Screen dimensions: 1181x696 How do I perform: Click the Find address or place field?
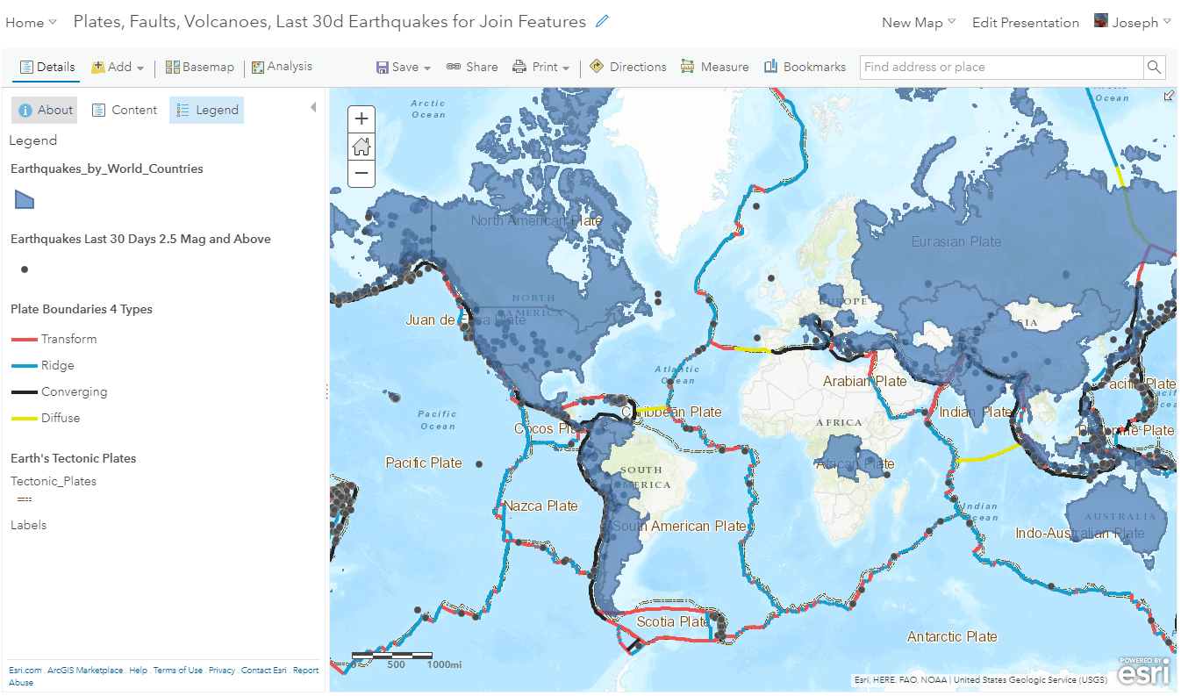(x=1001, y=67)
